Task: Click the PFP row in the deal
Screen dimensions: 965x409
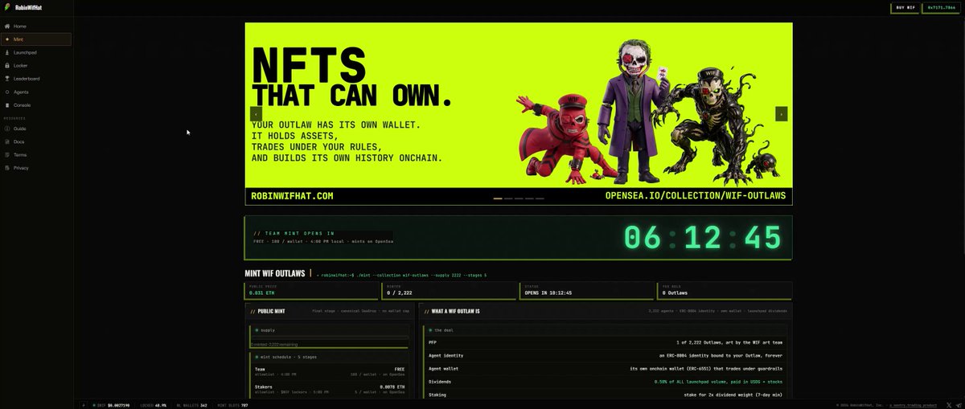Action: tap(606, 342)
